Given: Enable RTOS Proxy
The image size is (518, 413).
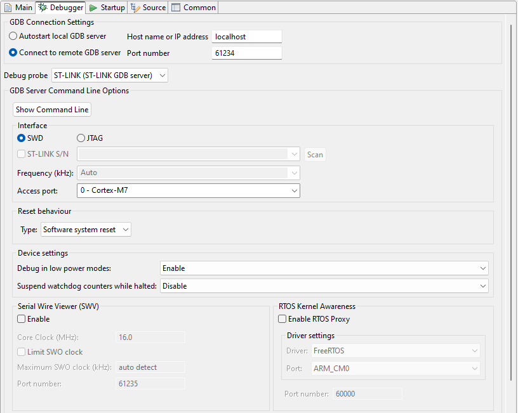Looking at the screenshot, I should (282, 319).
